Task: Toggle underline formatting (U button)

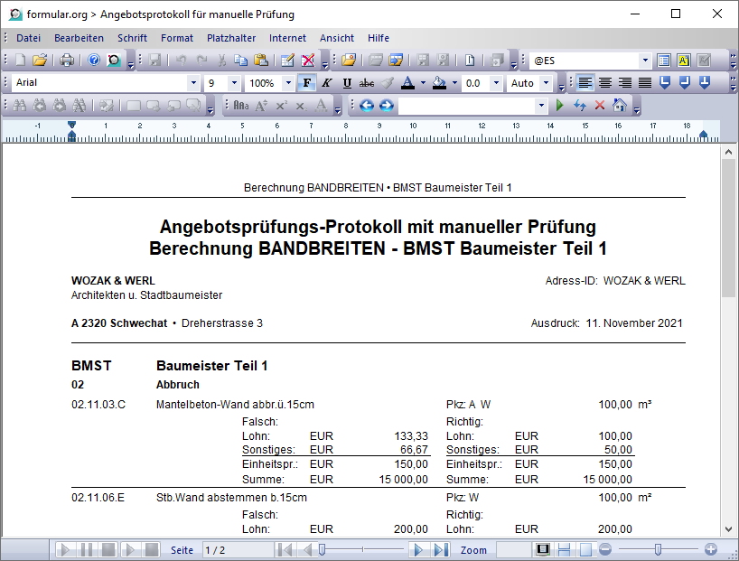Action: (347, 83)
